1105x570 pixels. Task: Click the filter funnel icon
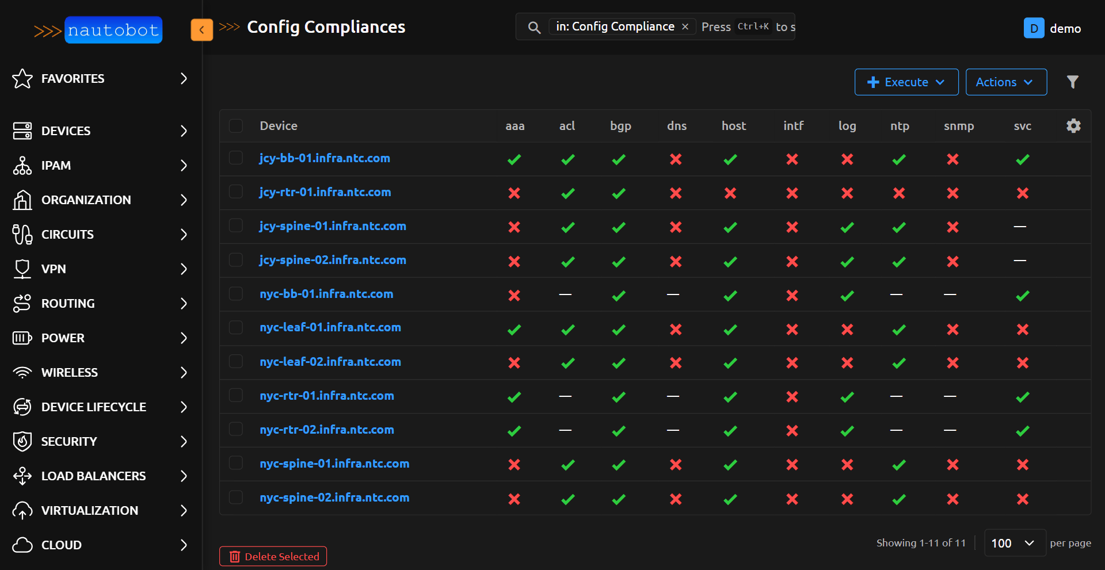click(x=1072, y=82)
